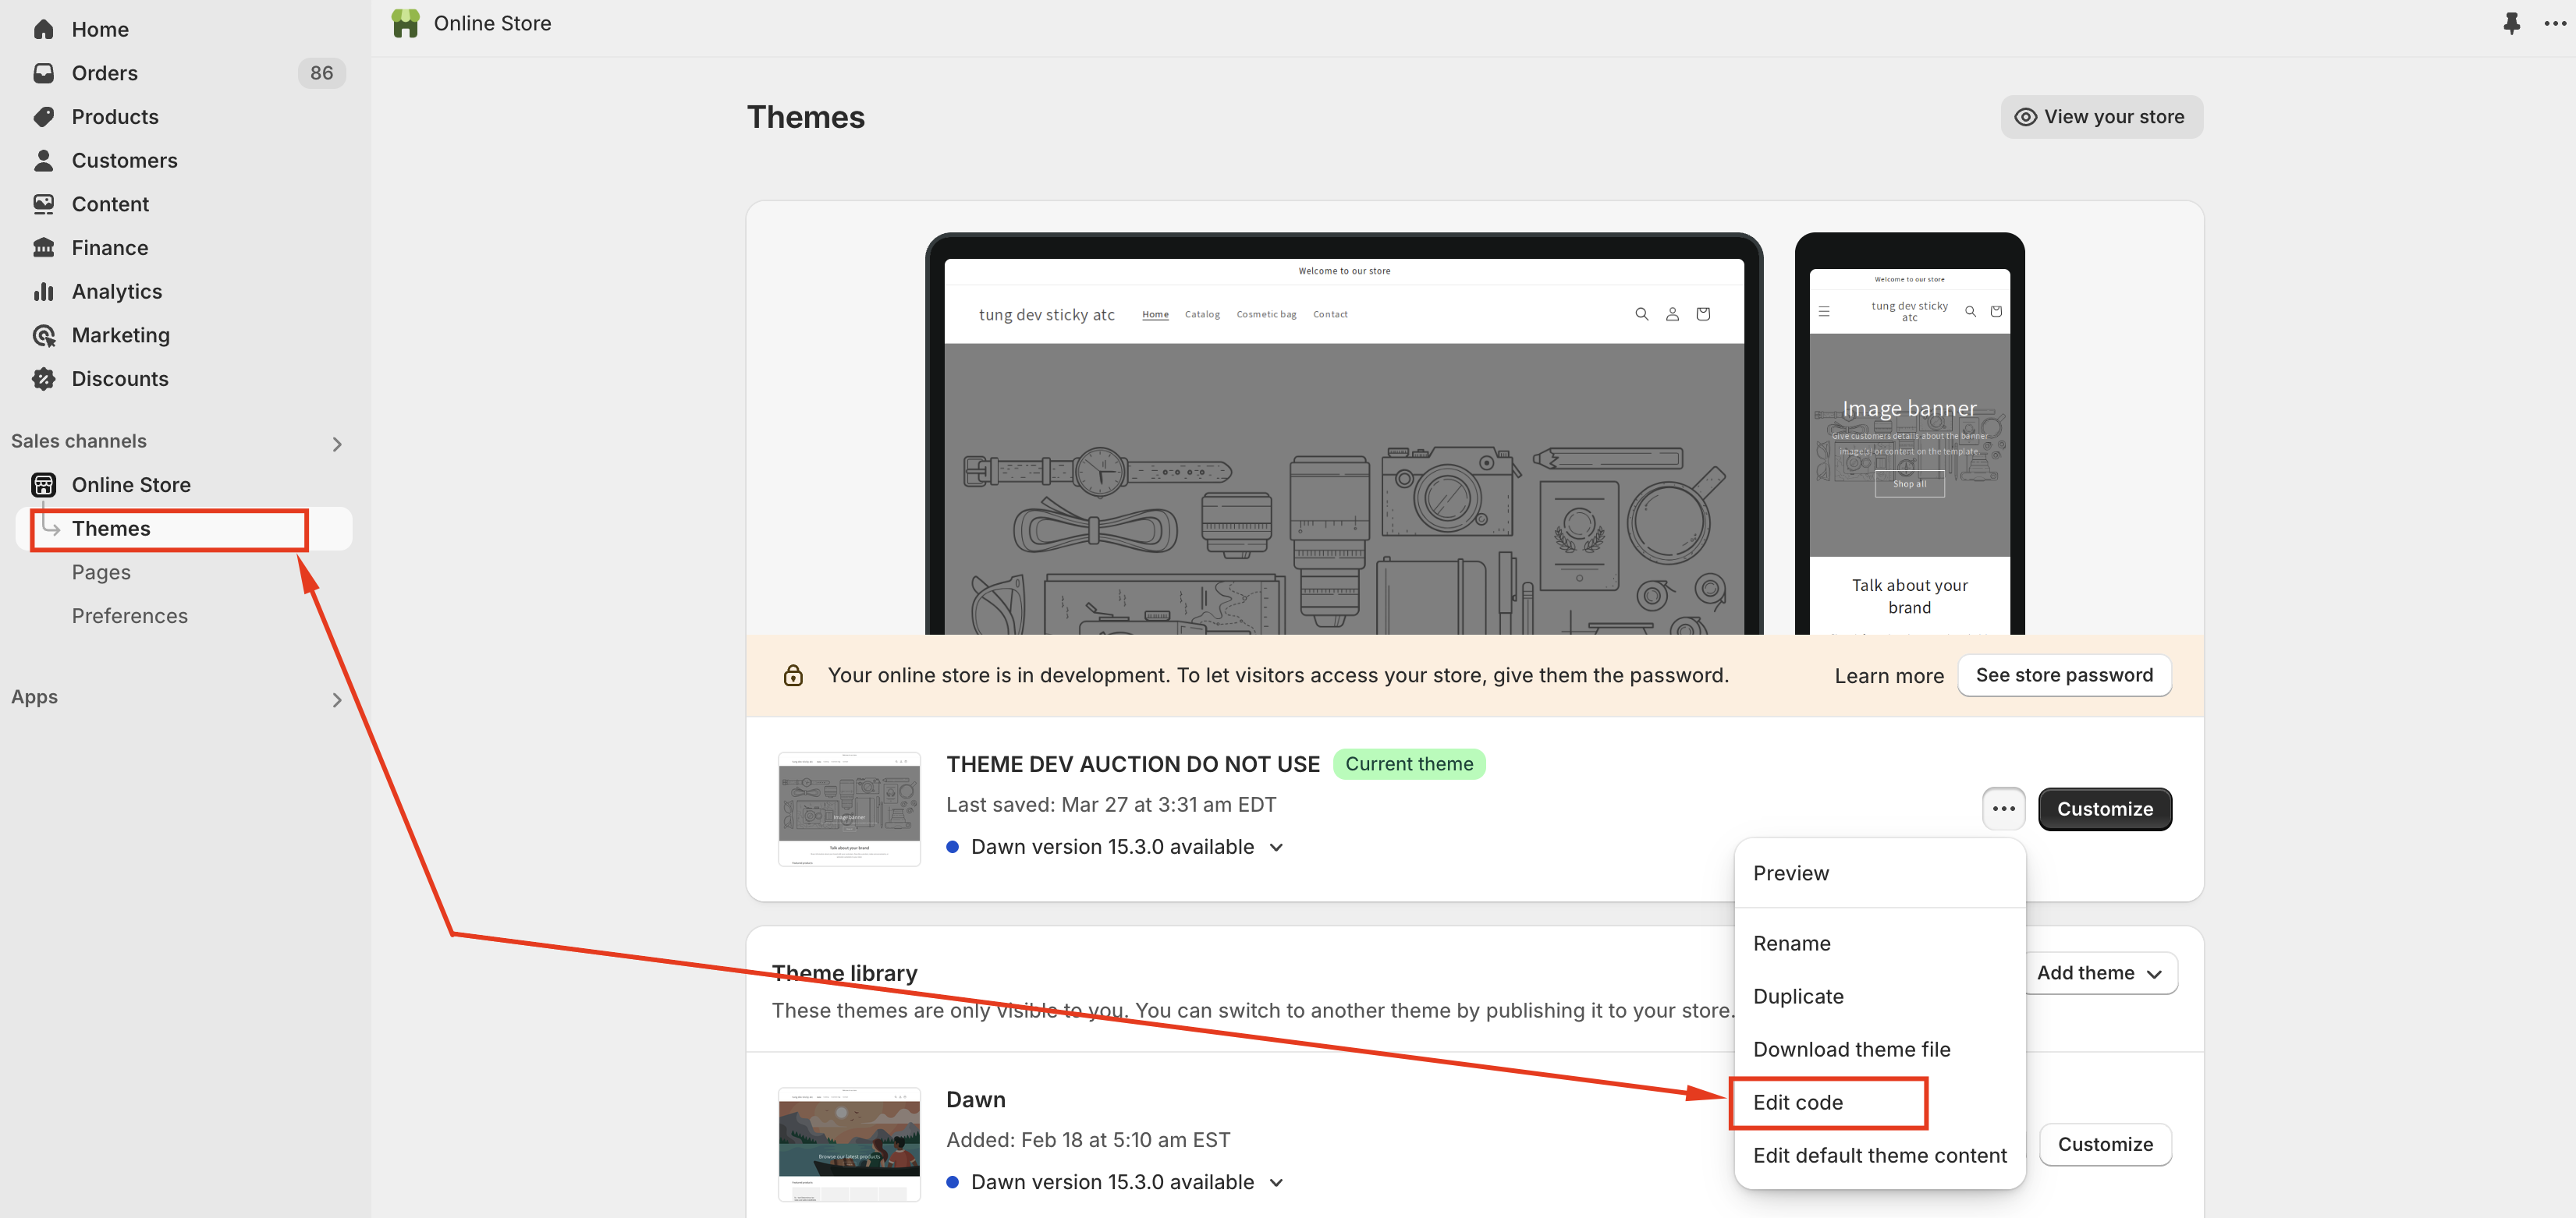Expand the Sales channels section
Image resolution: width=2576 pixels, height=1218 pixels.
coord(337,444)
